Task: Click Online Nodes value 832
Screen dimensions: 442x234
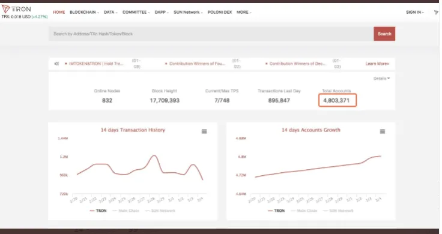Action: (107, 101)
